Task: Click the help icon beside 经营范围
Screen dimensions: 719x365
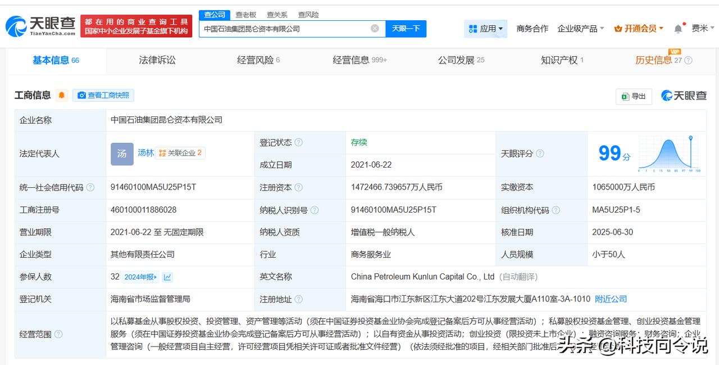Action: [x=58, y=335]
